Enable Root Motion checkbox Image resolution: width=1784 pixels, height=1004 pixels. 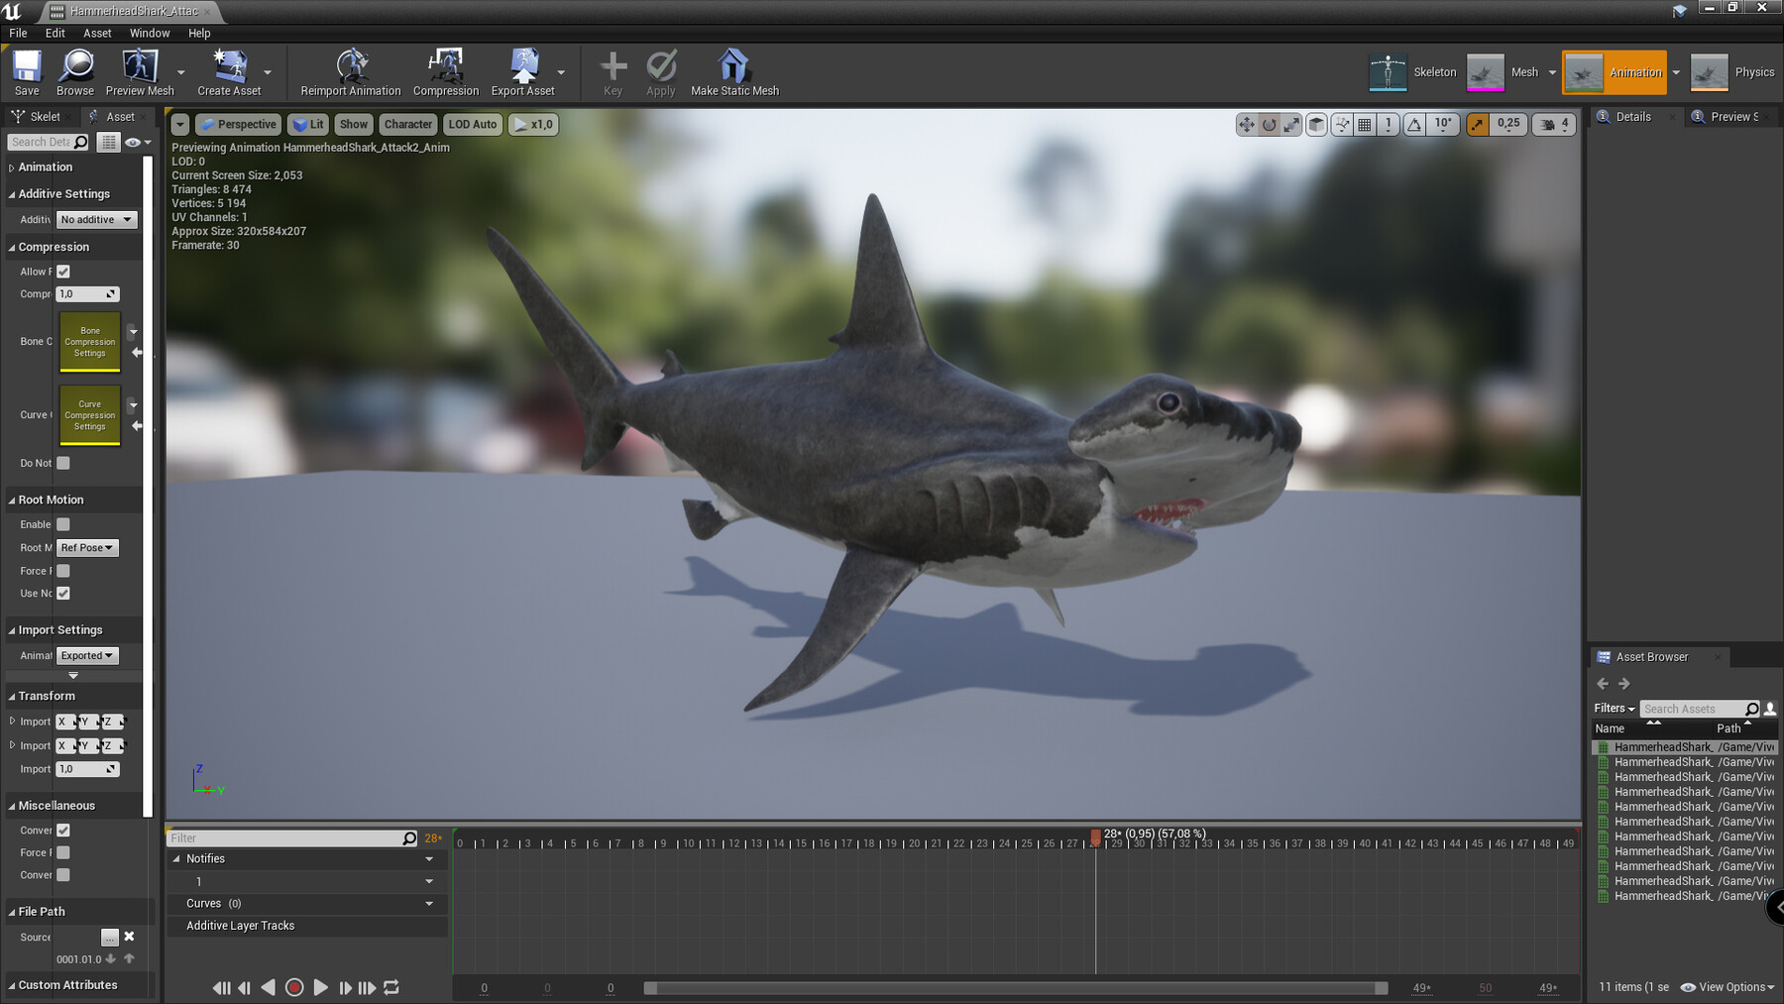[x=62, y=523]
